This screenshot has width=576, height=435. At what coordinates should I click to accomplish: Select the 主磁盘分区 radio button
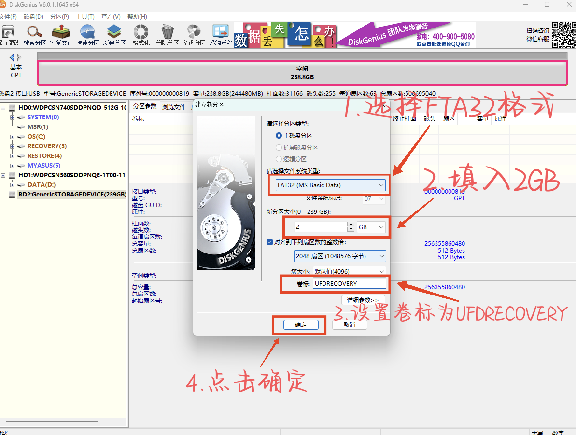[x=279, y=136]
